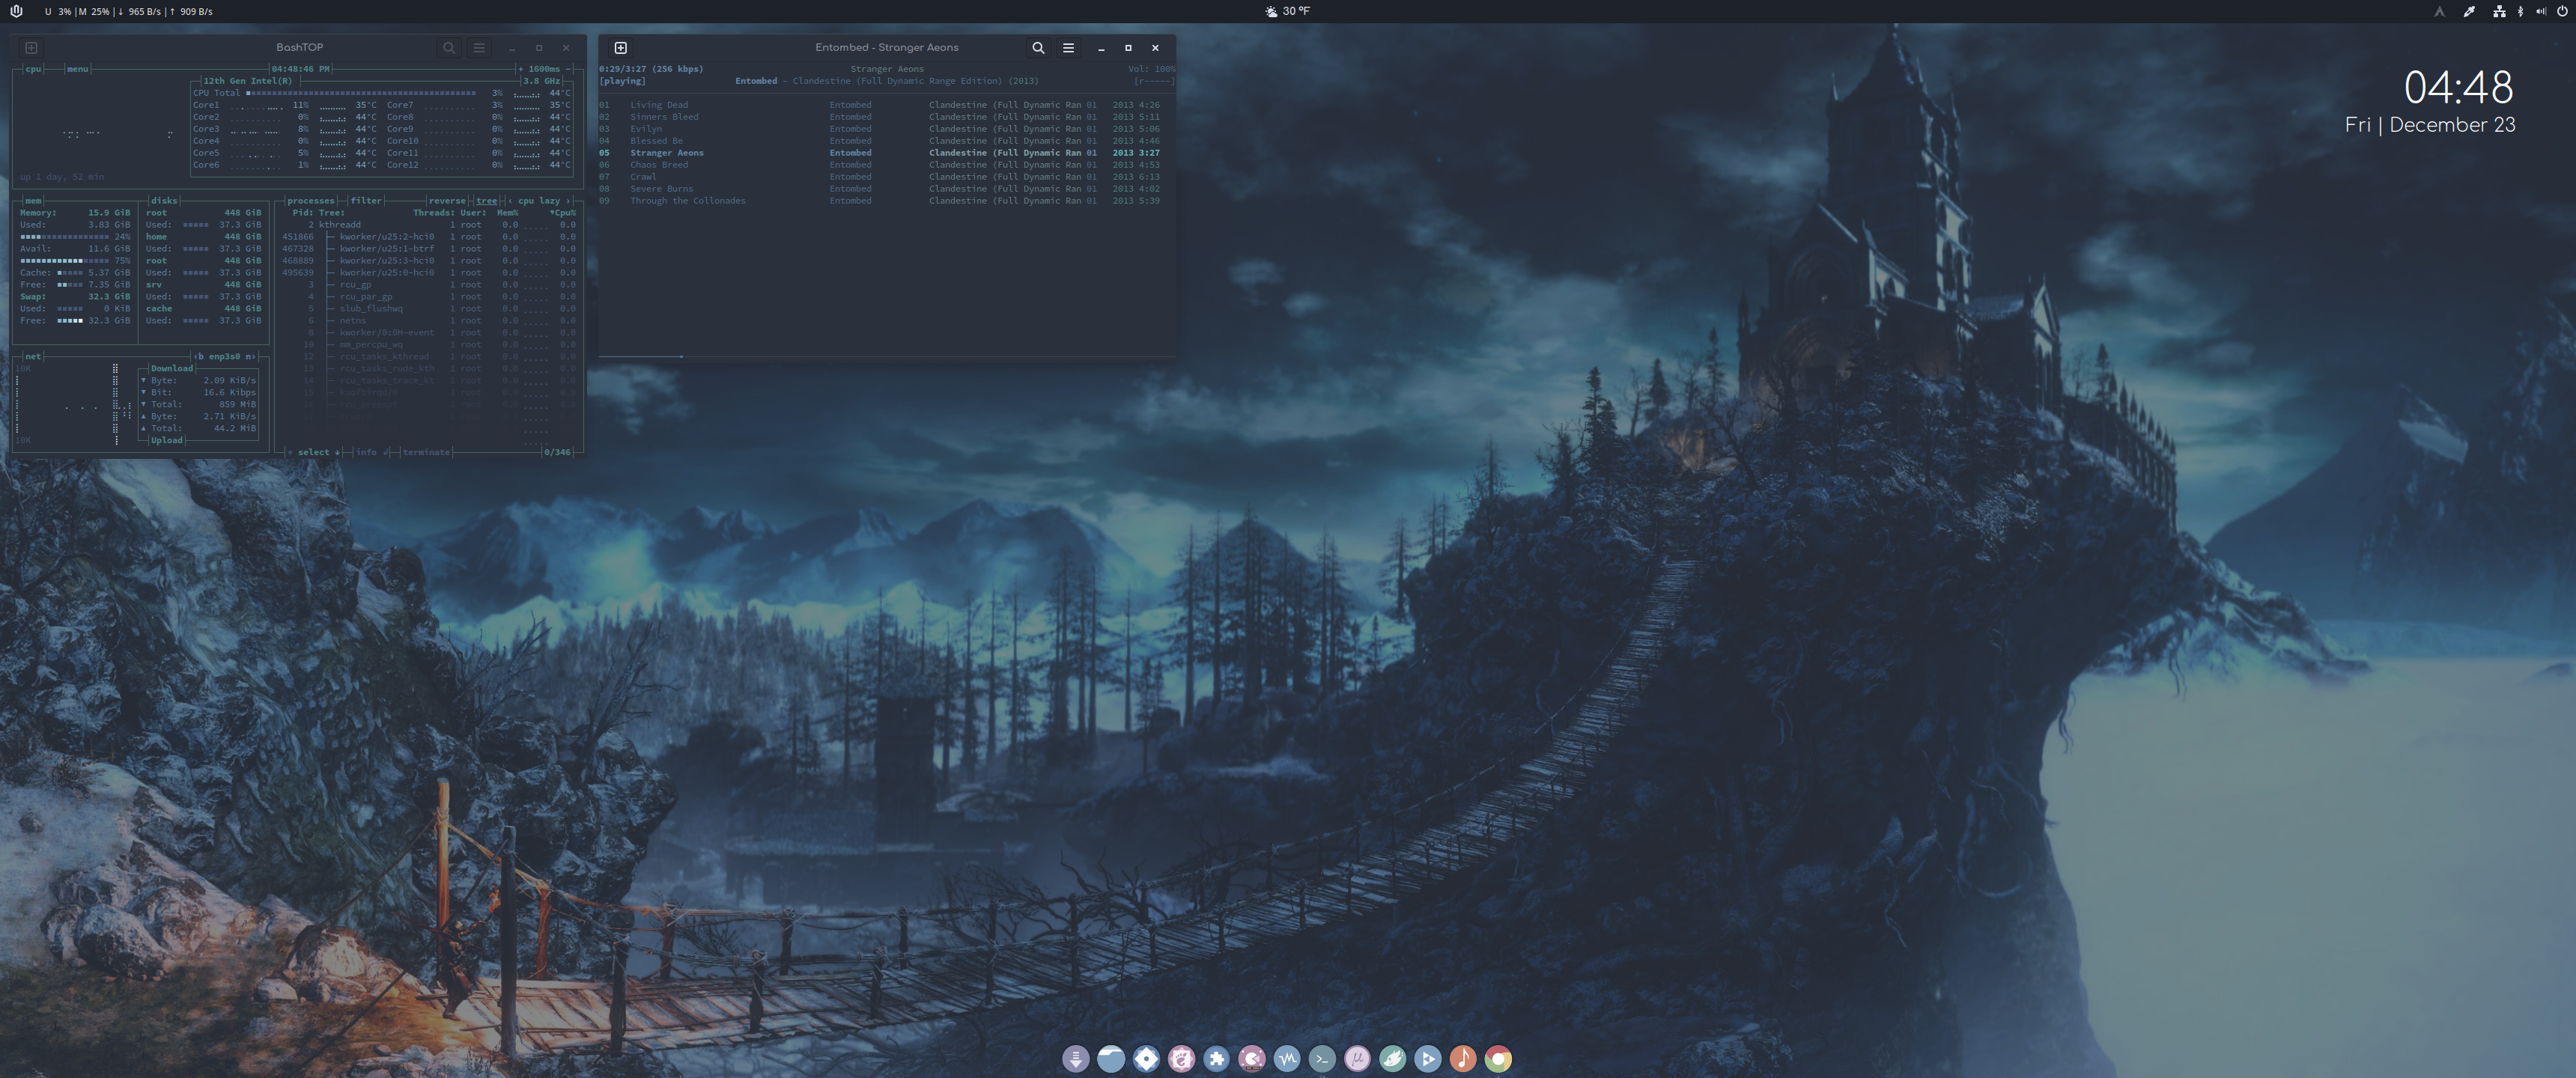Open wired network tray icon
Image resolution: width=2576 pixels, height=1078 pixels.
tap(2499, 12)
